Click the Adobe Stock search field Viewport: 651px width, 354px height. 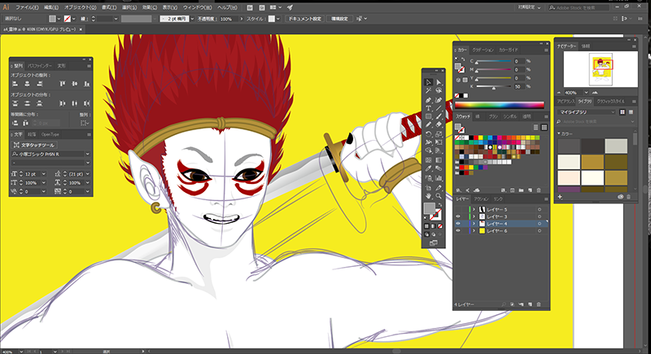(x=579, y=7)
